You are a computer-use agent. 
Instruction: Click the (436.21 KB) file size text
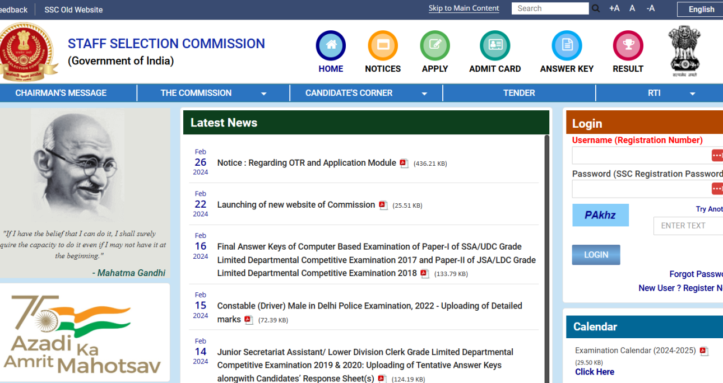[430, 164]
